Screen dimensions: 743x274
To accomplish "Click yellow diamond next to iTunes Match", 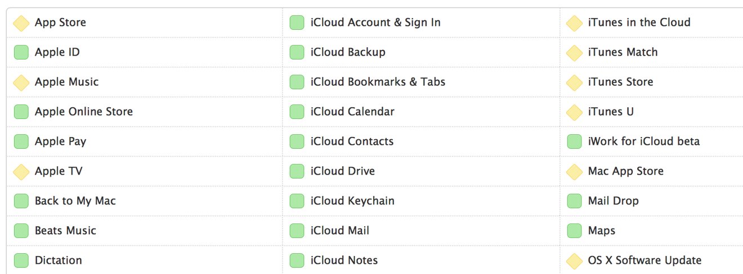I will point(574,53).
